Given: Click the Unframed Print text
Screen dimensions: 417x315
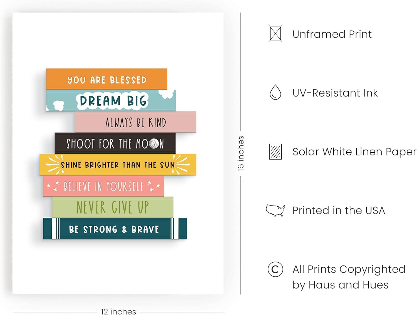Looking at the screenshot, I should point(332,34).
